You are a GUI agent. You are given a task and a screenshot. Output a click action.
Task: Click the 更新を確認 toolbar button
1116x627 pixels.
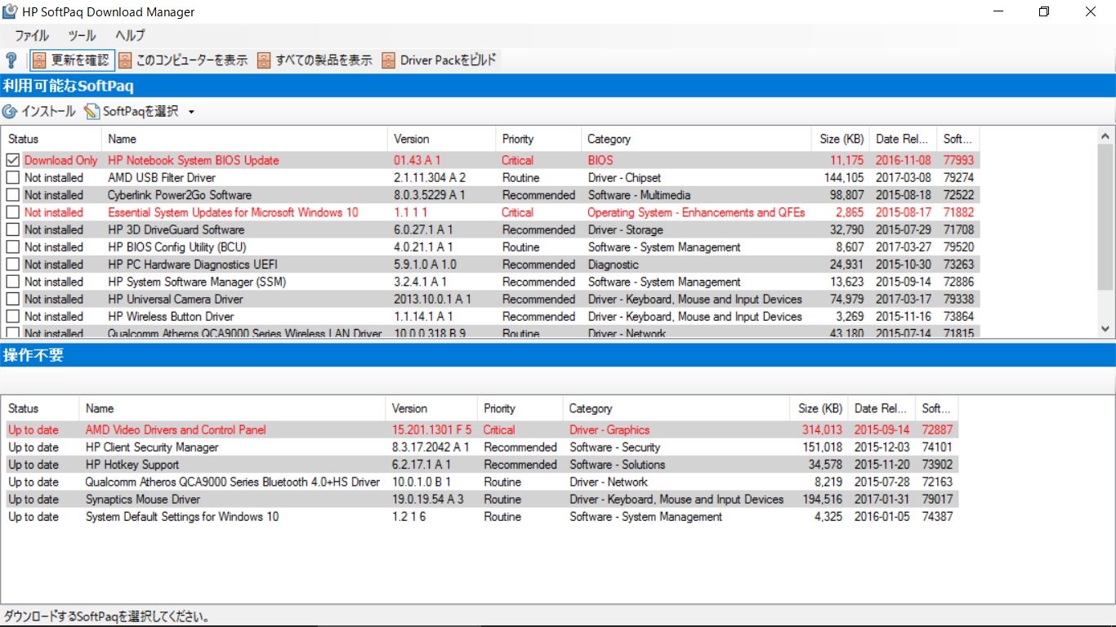click(x=71, y=60)
